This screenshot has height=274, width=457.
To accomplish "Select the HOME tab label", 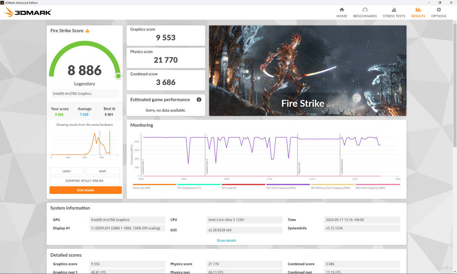I will click(x=342, y=16).
